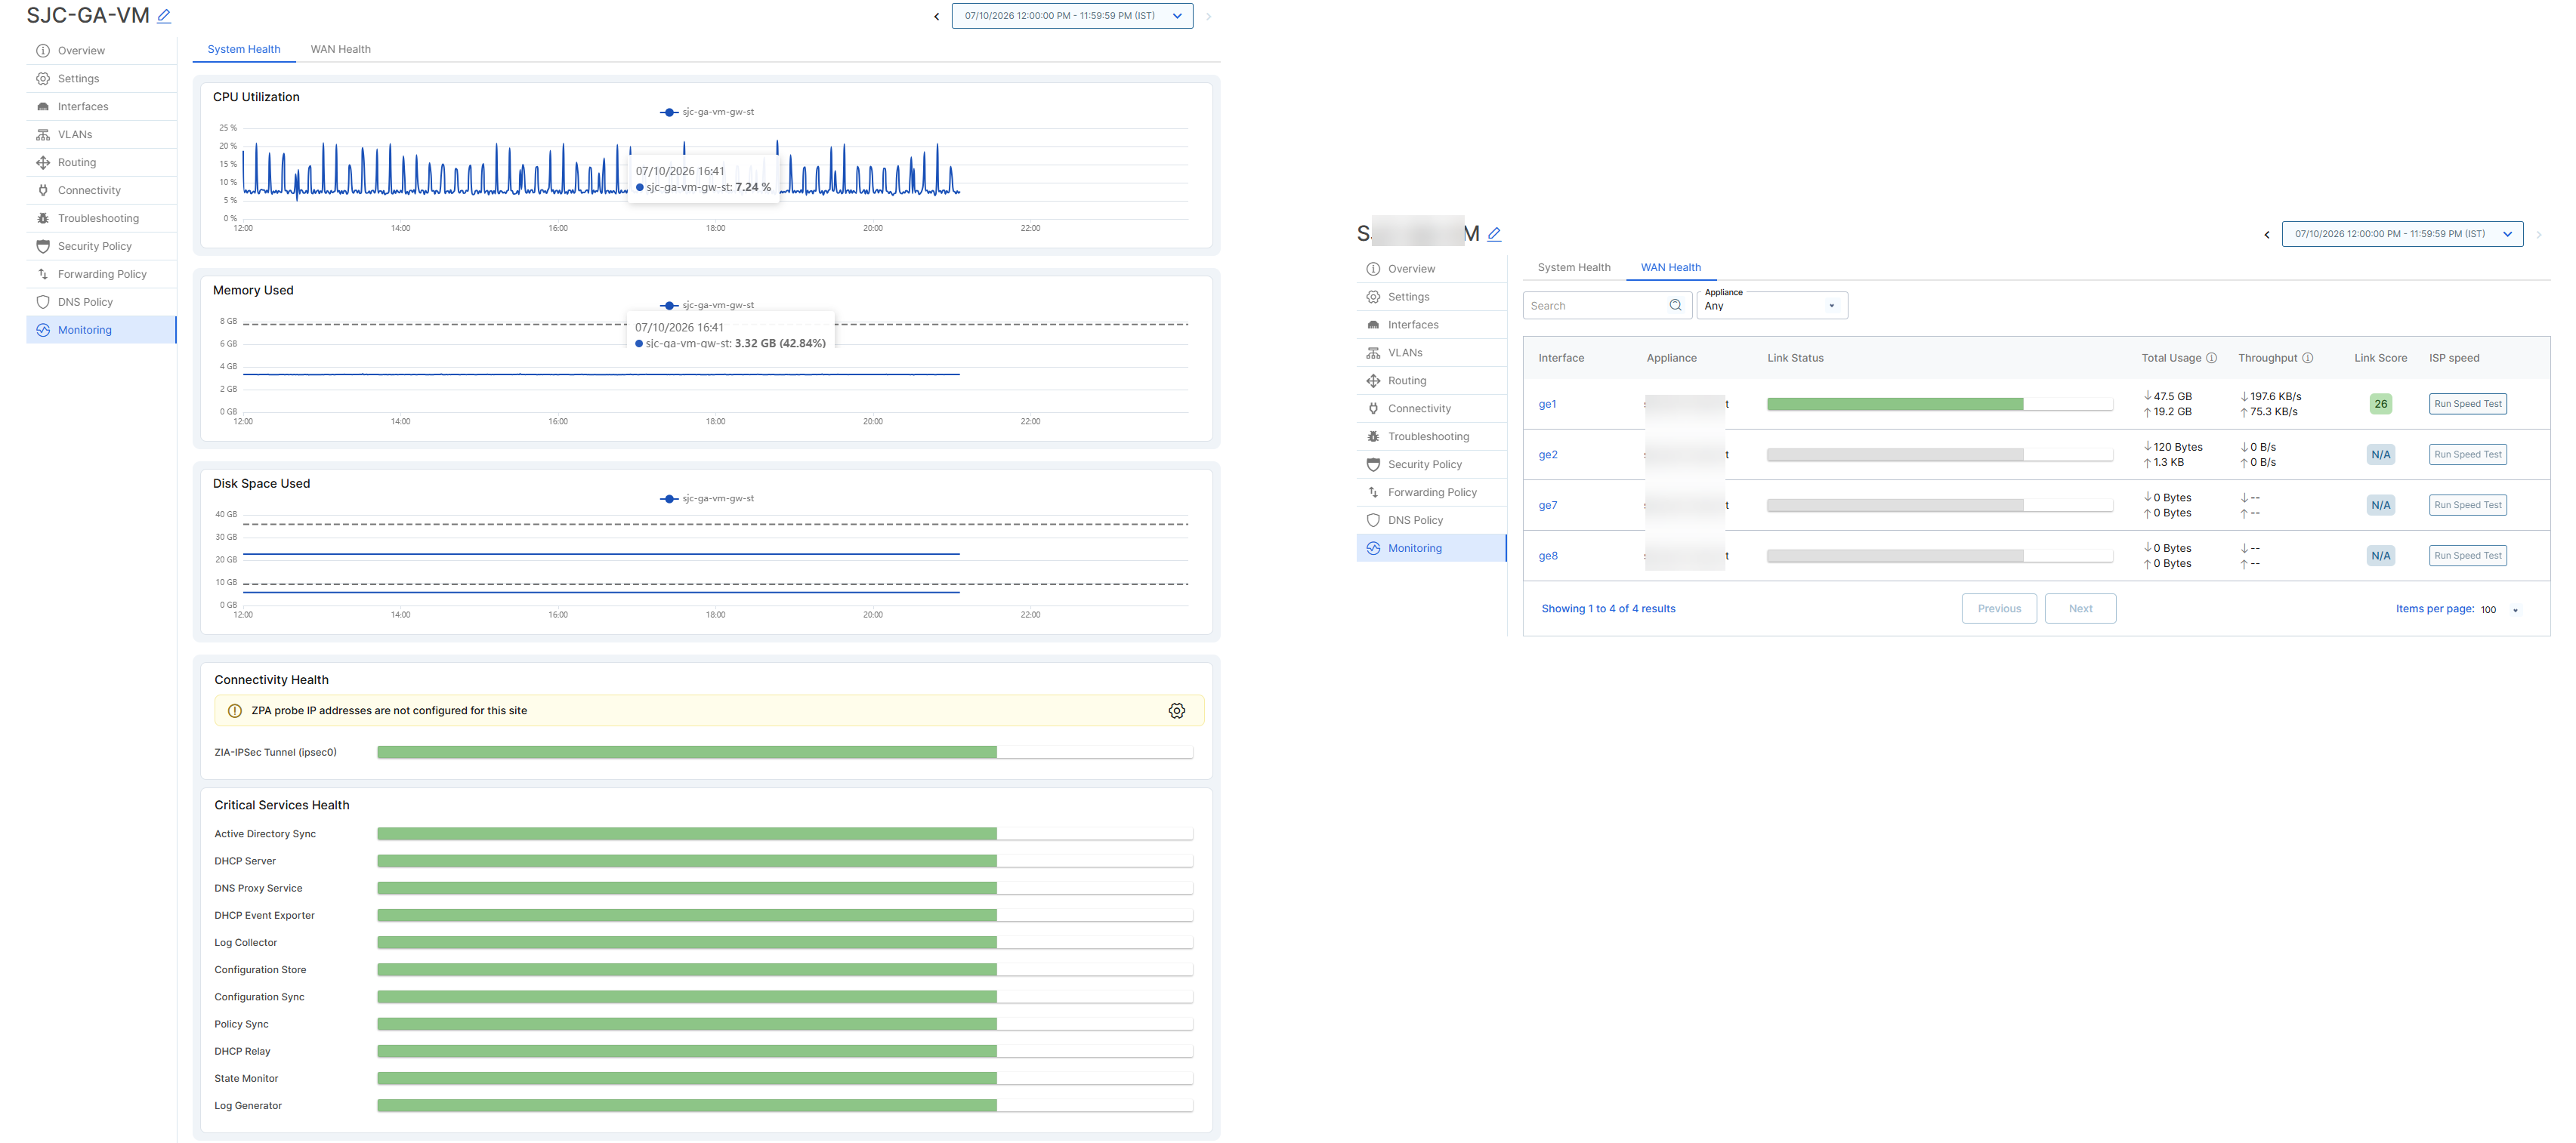Click the edit pencil next to SJC-GA-VM
Screen dimensions: 2576x1143
(x=164, y=16)
